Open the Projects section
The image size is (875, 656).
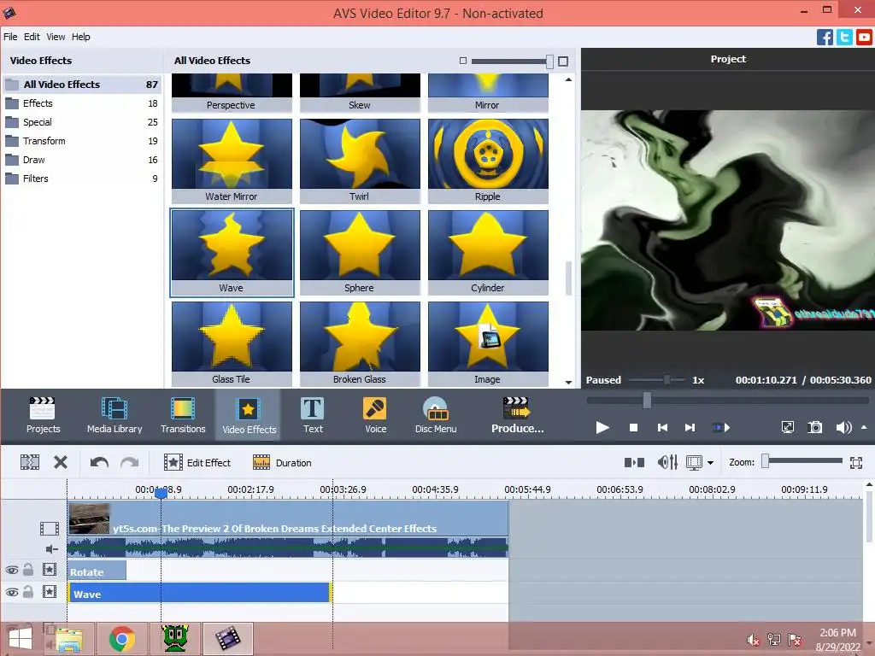[x=43, y=414]
